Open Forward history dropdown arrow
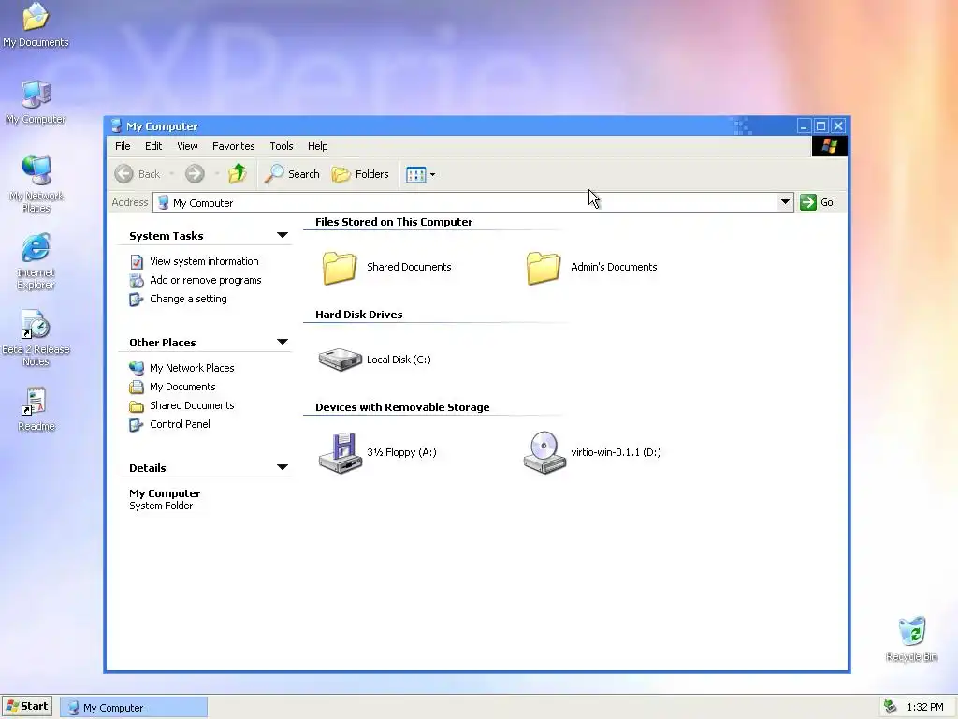Screen dimensions: 958x719 (217, 174)
